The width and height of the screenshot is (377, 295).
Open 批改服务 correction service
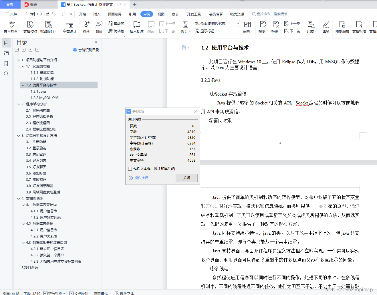(48, 27)
